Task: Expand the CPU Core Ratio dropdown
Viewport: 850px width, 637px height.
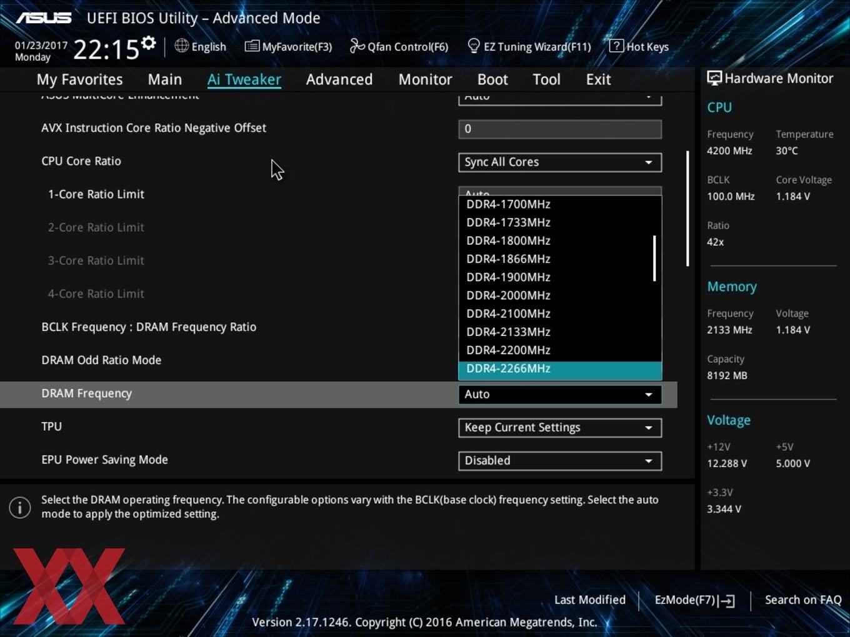Action: [560, 162]
